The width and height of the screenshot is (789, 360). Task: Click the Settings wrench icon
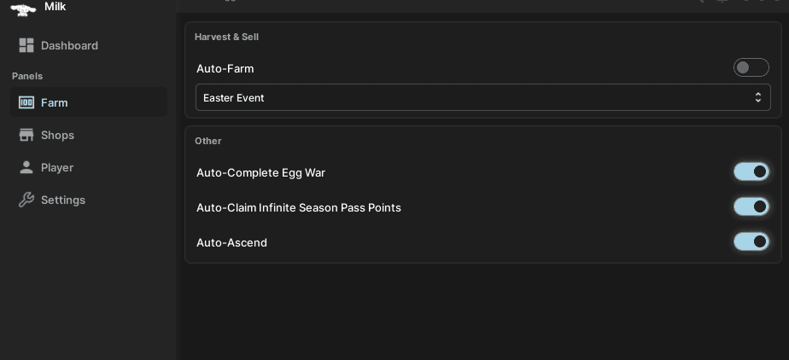click(26, 200)
